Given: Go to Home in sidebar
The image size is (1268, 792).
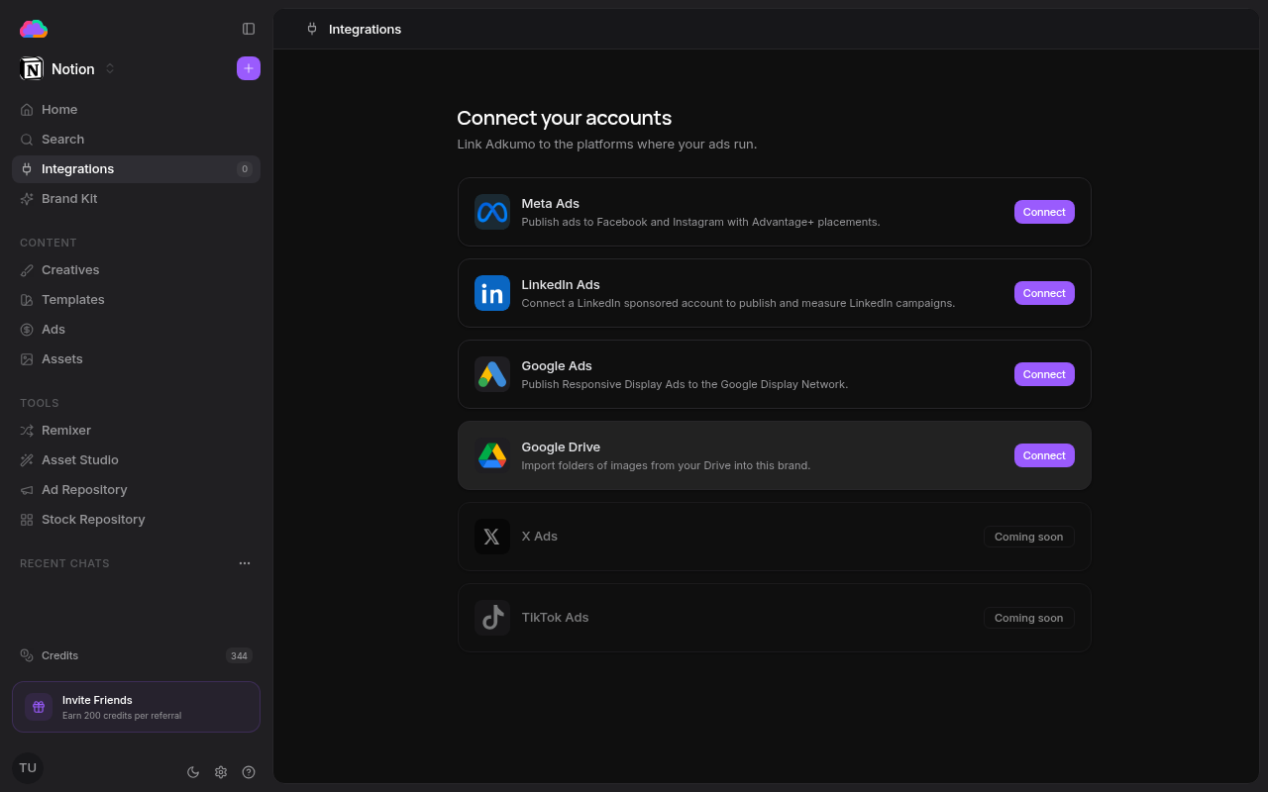Looking at the screenshot, I should coord(136,110).
